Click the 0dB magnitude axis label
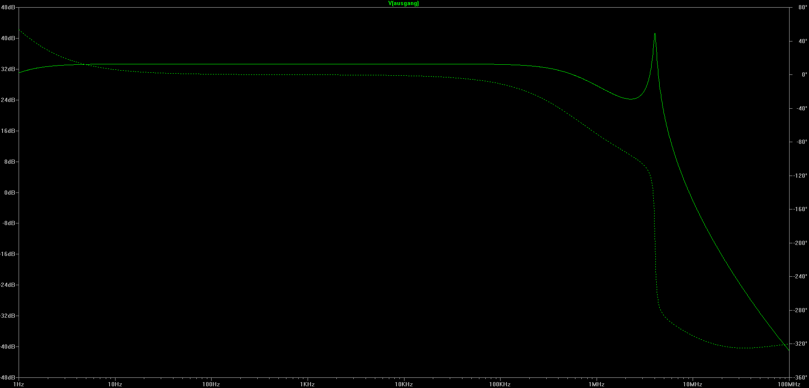This screenshot has width=809, height=388. pyautogui.click(x=10, y=193)
